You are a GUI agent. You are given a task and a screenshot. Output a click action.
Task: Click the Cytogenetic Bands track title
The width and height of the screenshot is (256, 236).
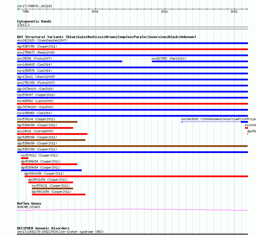pos(34,21)
